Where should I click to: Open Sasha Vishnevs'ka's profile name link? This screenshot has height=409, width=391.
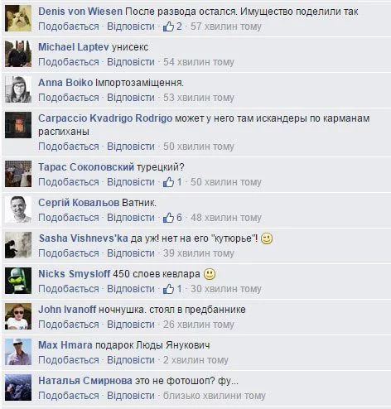84,238
